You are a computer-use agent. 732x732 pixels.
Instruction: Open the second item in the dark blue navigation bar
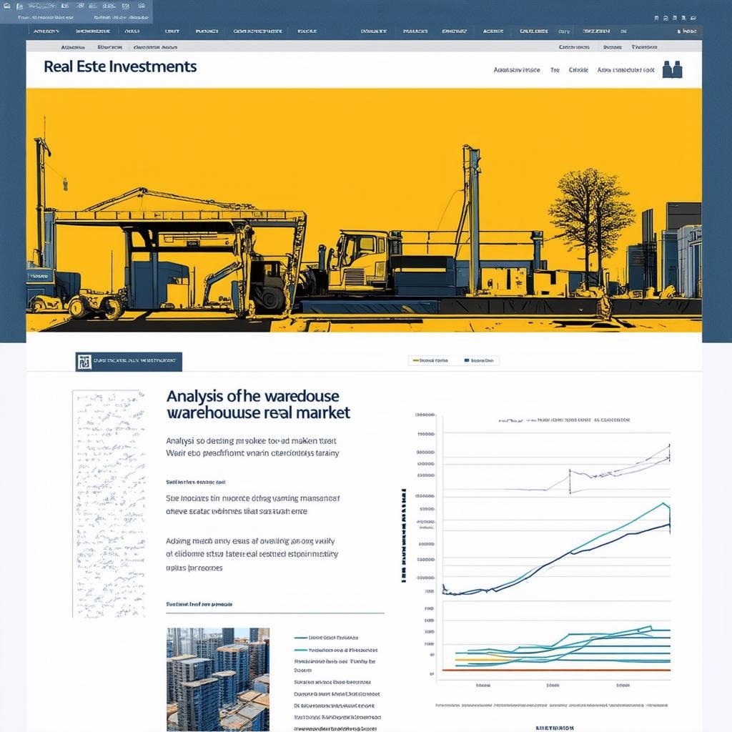(93, 31)
